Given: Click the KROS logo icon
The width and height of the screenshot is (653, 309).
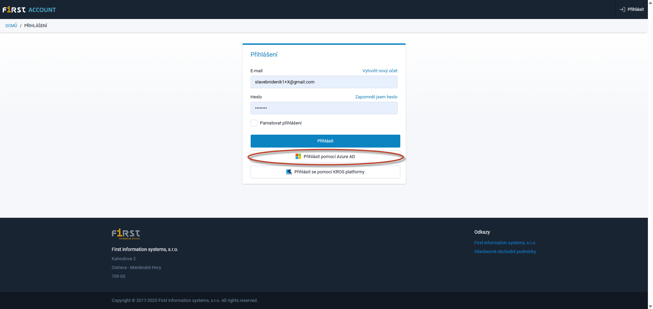Looking at the screenshot, I should coord(289,172).
